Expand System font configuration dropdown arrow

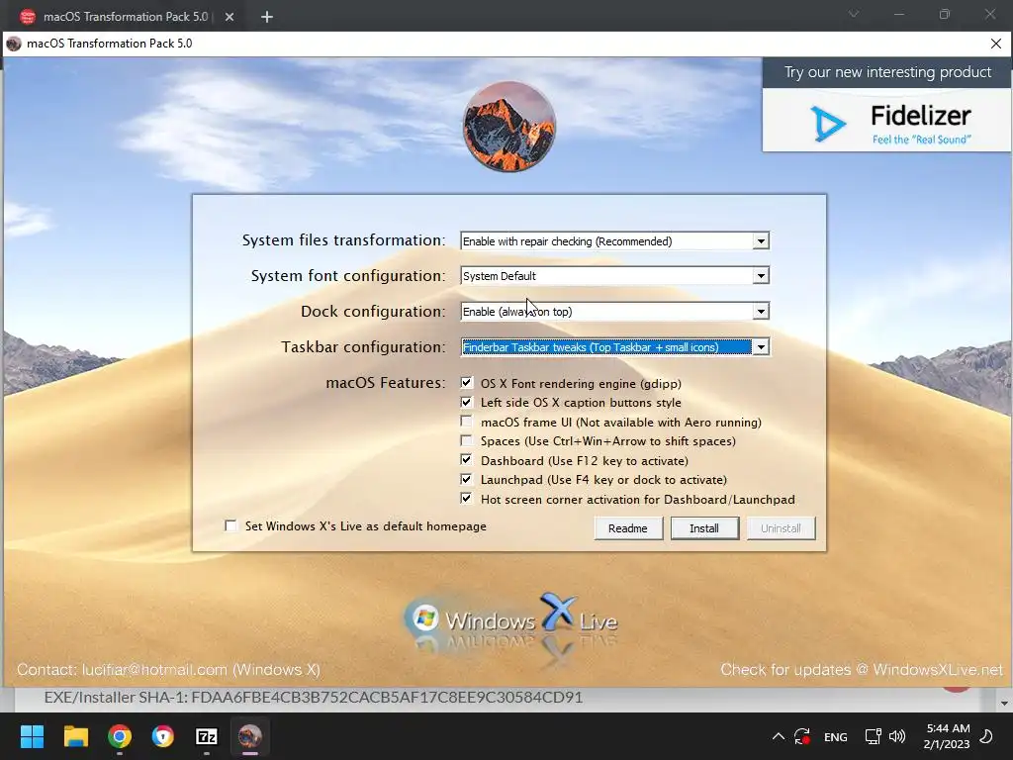point(761,276)
